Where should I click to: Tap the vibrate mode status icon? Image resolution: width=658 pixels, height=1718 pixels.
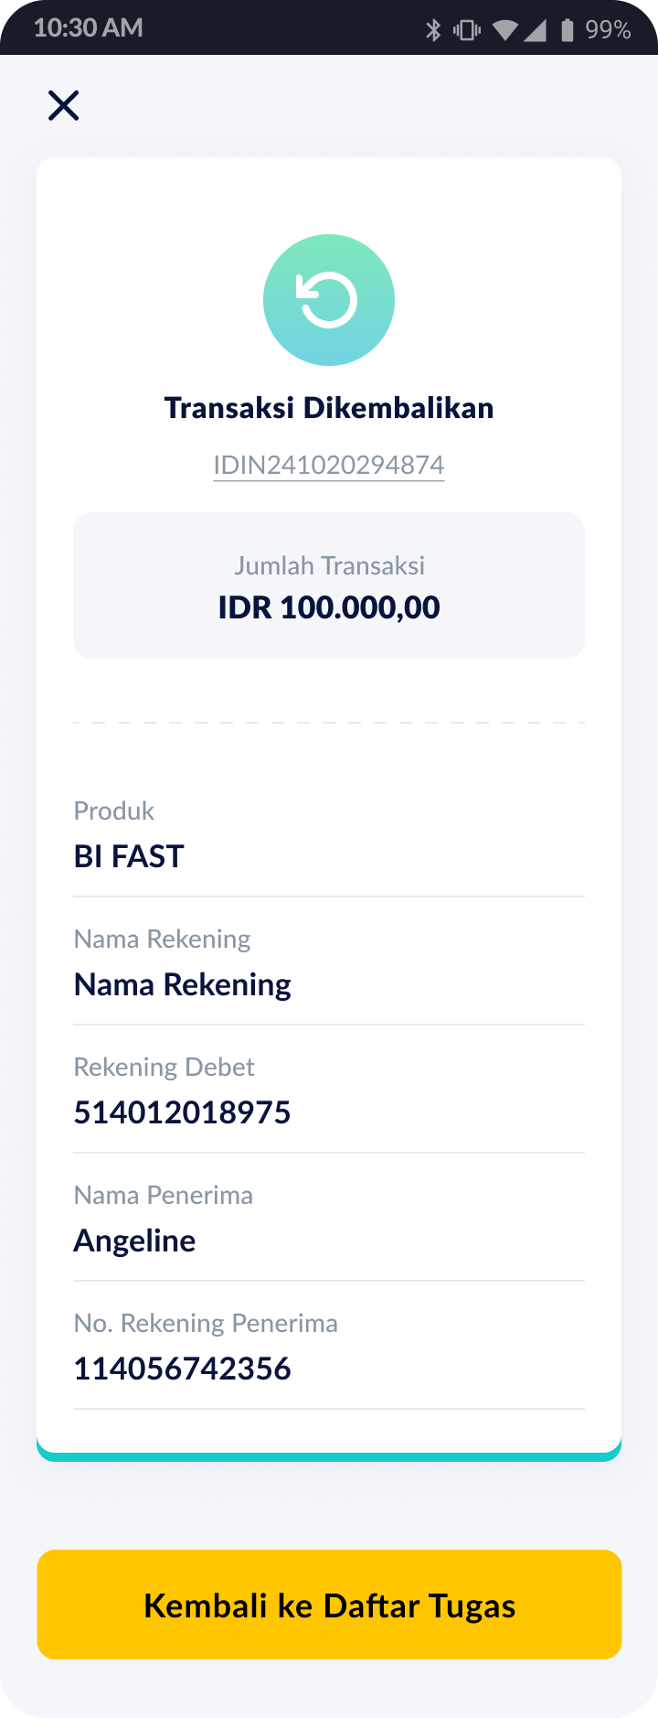(466, 30)
